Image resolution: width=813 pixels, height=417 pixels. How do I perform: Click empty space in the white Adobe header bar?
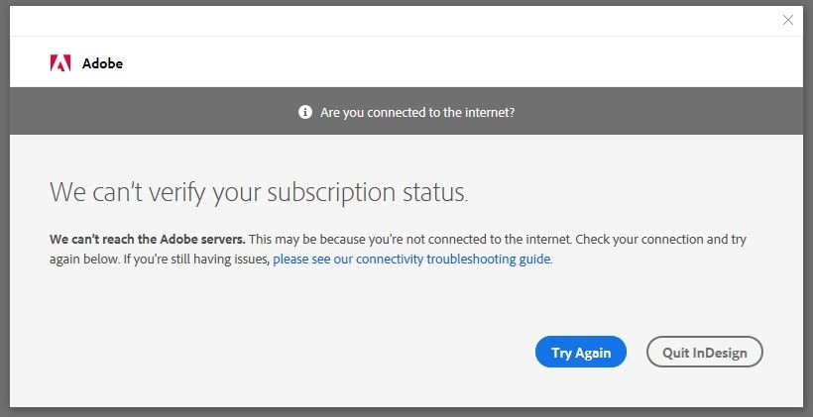446,63
